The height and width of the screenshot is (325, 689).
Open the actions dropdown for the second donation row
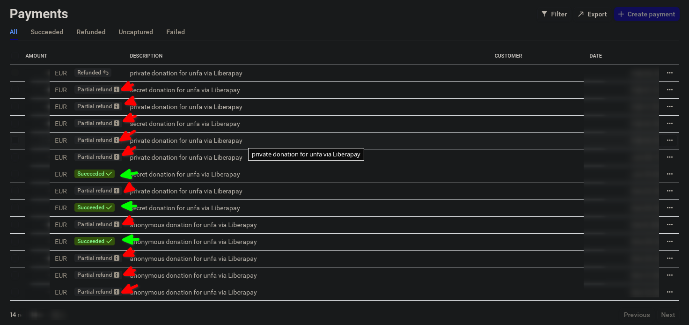(x=669, y=90)
